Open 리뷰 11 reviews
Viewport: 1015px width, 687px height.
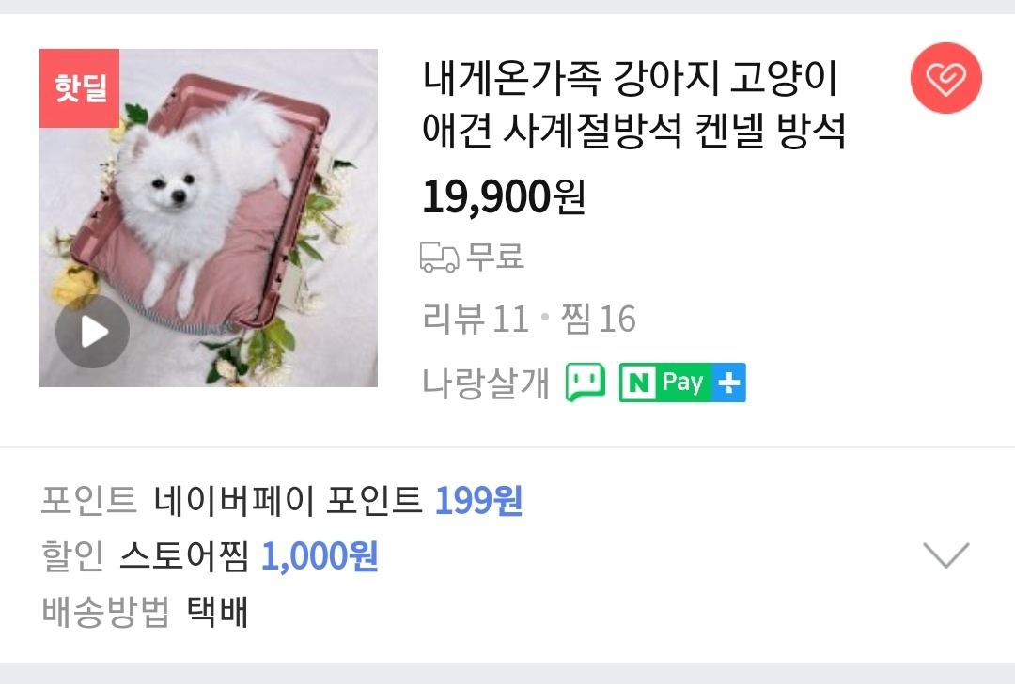pyautogui.click(x=476, y=319)
